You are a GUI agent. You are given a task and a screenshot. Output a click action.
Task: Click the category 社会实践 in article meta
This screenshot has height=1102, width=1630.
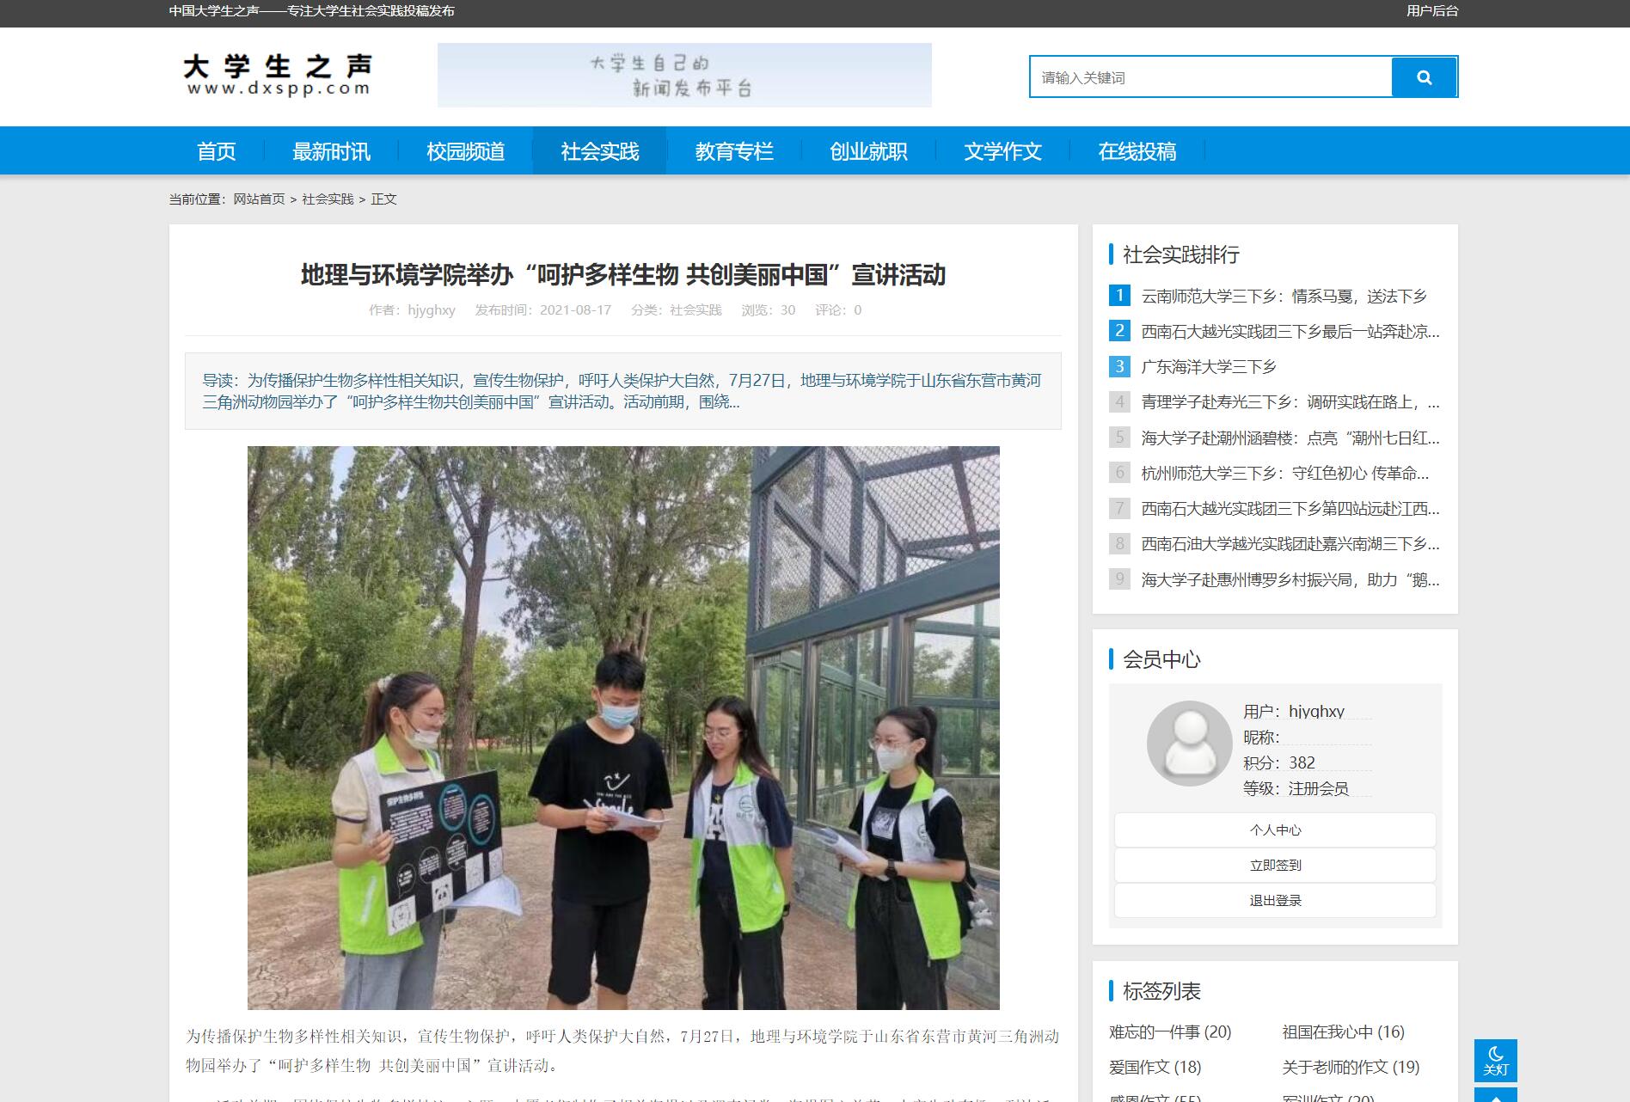[696, 310]
